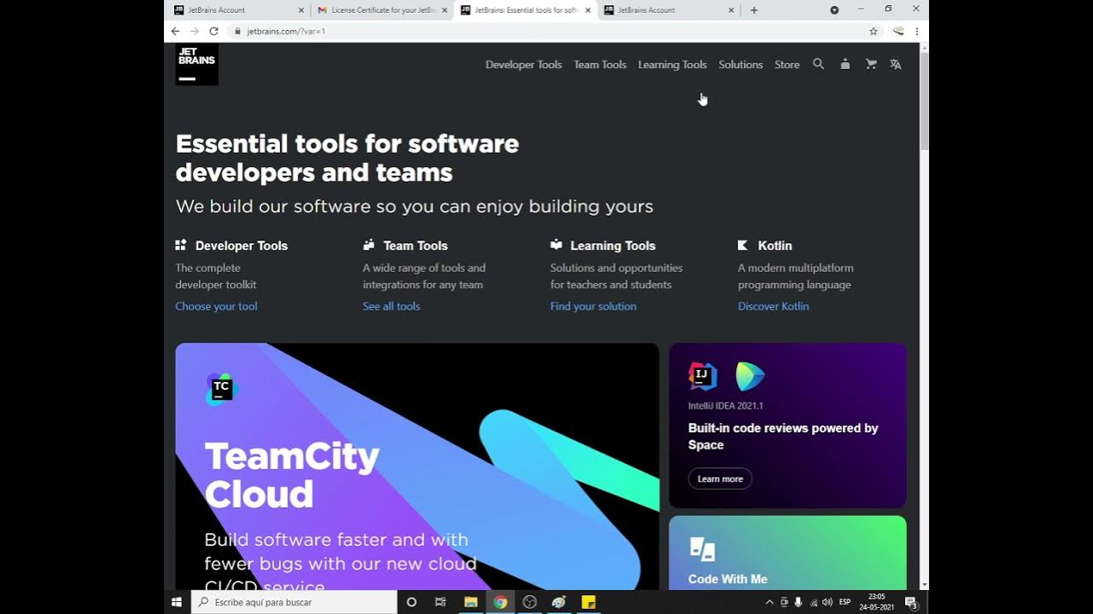
Task: Open the Chrome tab search dropdown
Action: coord(834,10)
